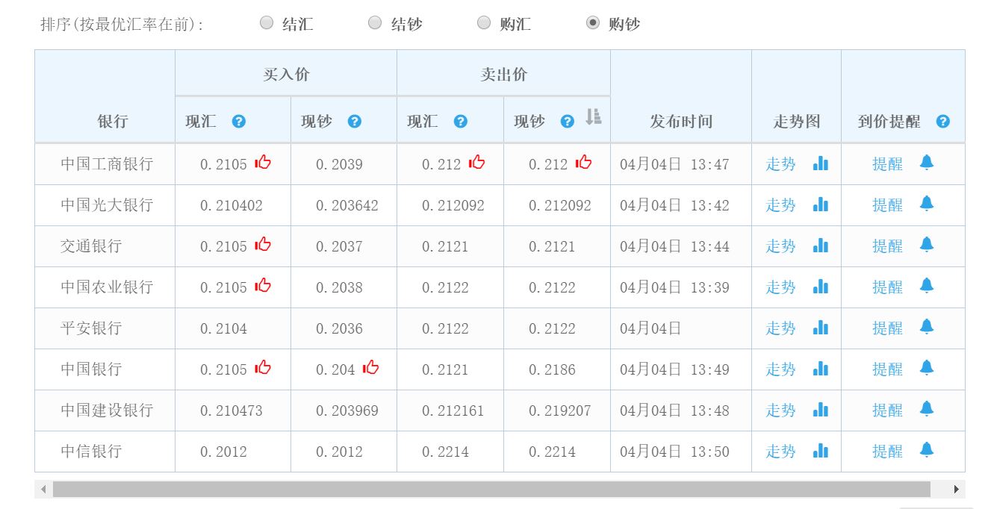Click help icon next to 买入价 现汇
Viewport: 988px width, 509px height.
(x=238, y=121)
